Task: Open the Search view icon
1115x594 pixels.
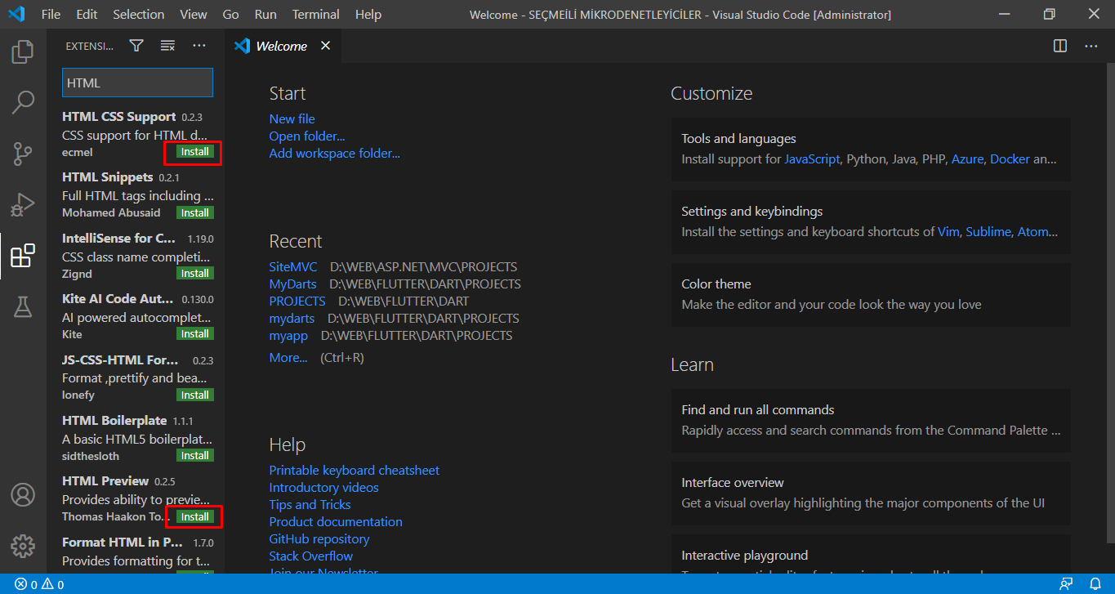Action: click(23, 102)
